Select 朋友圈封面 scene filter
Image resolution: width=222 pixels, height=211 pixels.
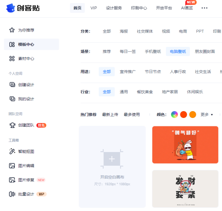205,51
